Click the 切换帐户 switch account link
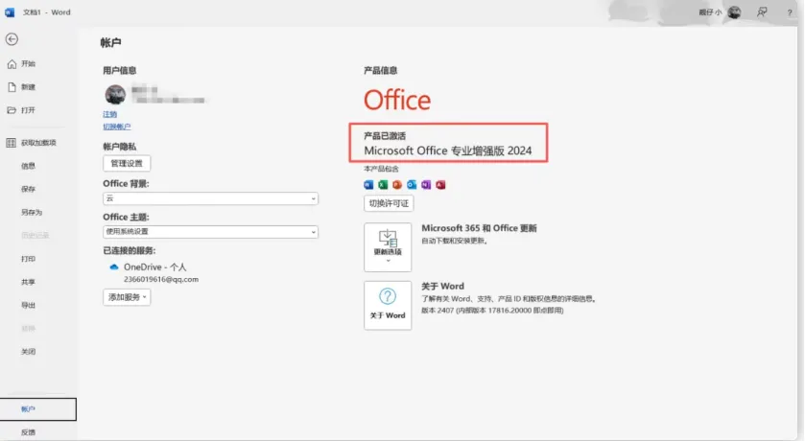This screenshot has height=441, width=805. click(x=116, y=127)
